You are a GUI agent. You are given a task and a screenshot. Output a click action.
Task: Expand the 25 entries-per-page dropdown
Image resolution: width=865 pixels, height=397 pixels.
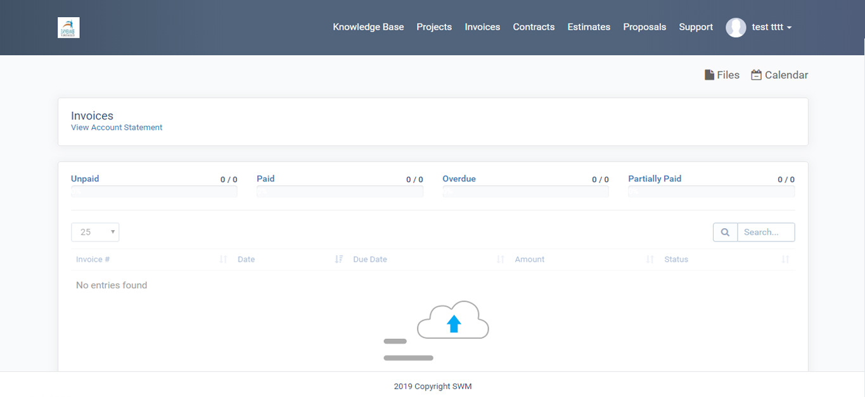[x=95, y=232]
